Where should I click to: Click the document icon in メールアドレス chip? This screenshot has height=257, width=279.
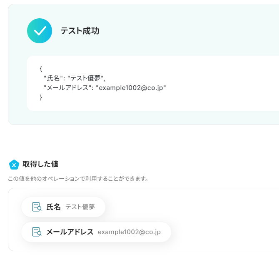click(x=37, y=232)
